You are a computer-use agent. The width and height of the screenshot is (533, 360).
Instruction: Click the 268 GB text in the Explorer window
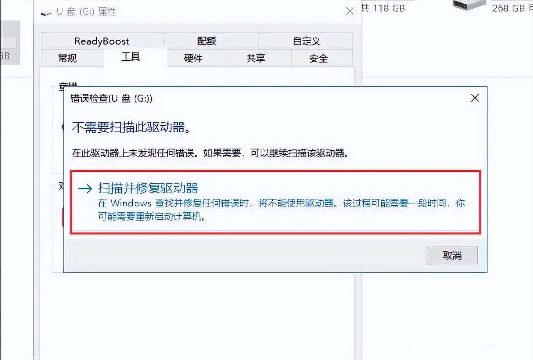pos(508,8)
